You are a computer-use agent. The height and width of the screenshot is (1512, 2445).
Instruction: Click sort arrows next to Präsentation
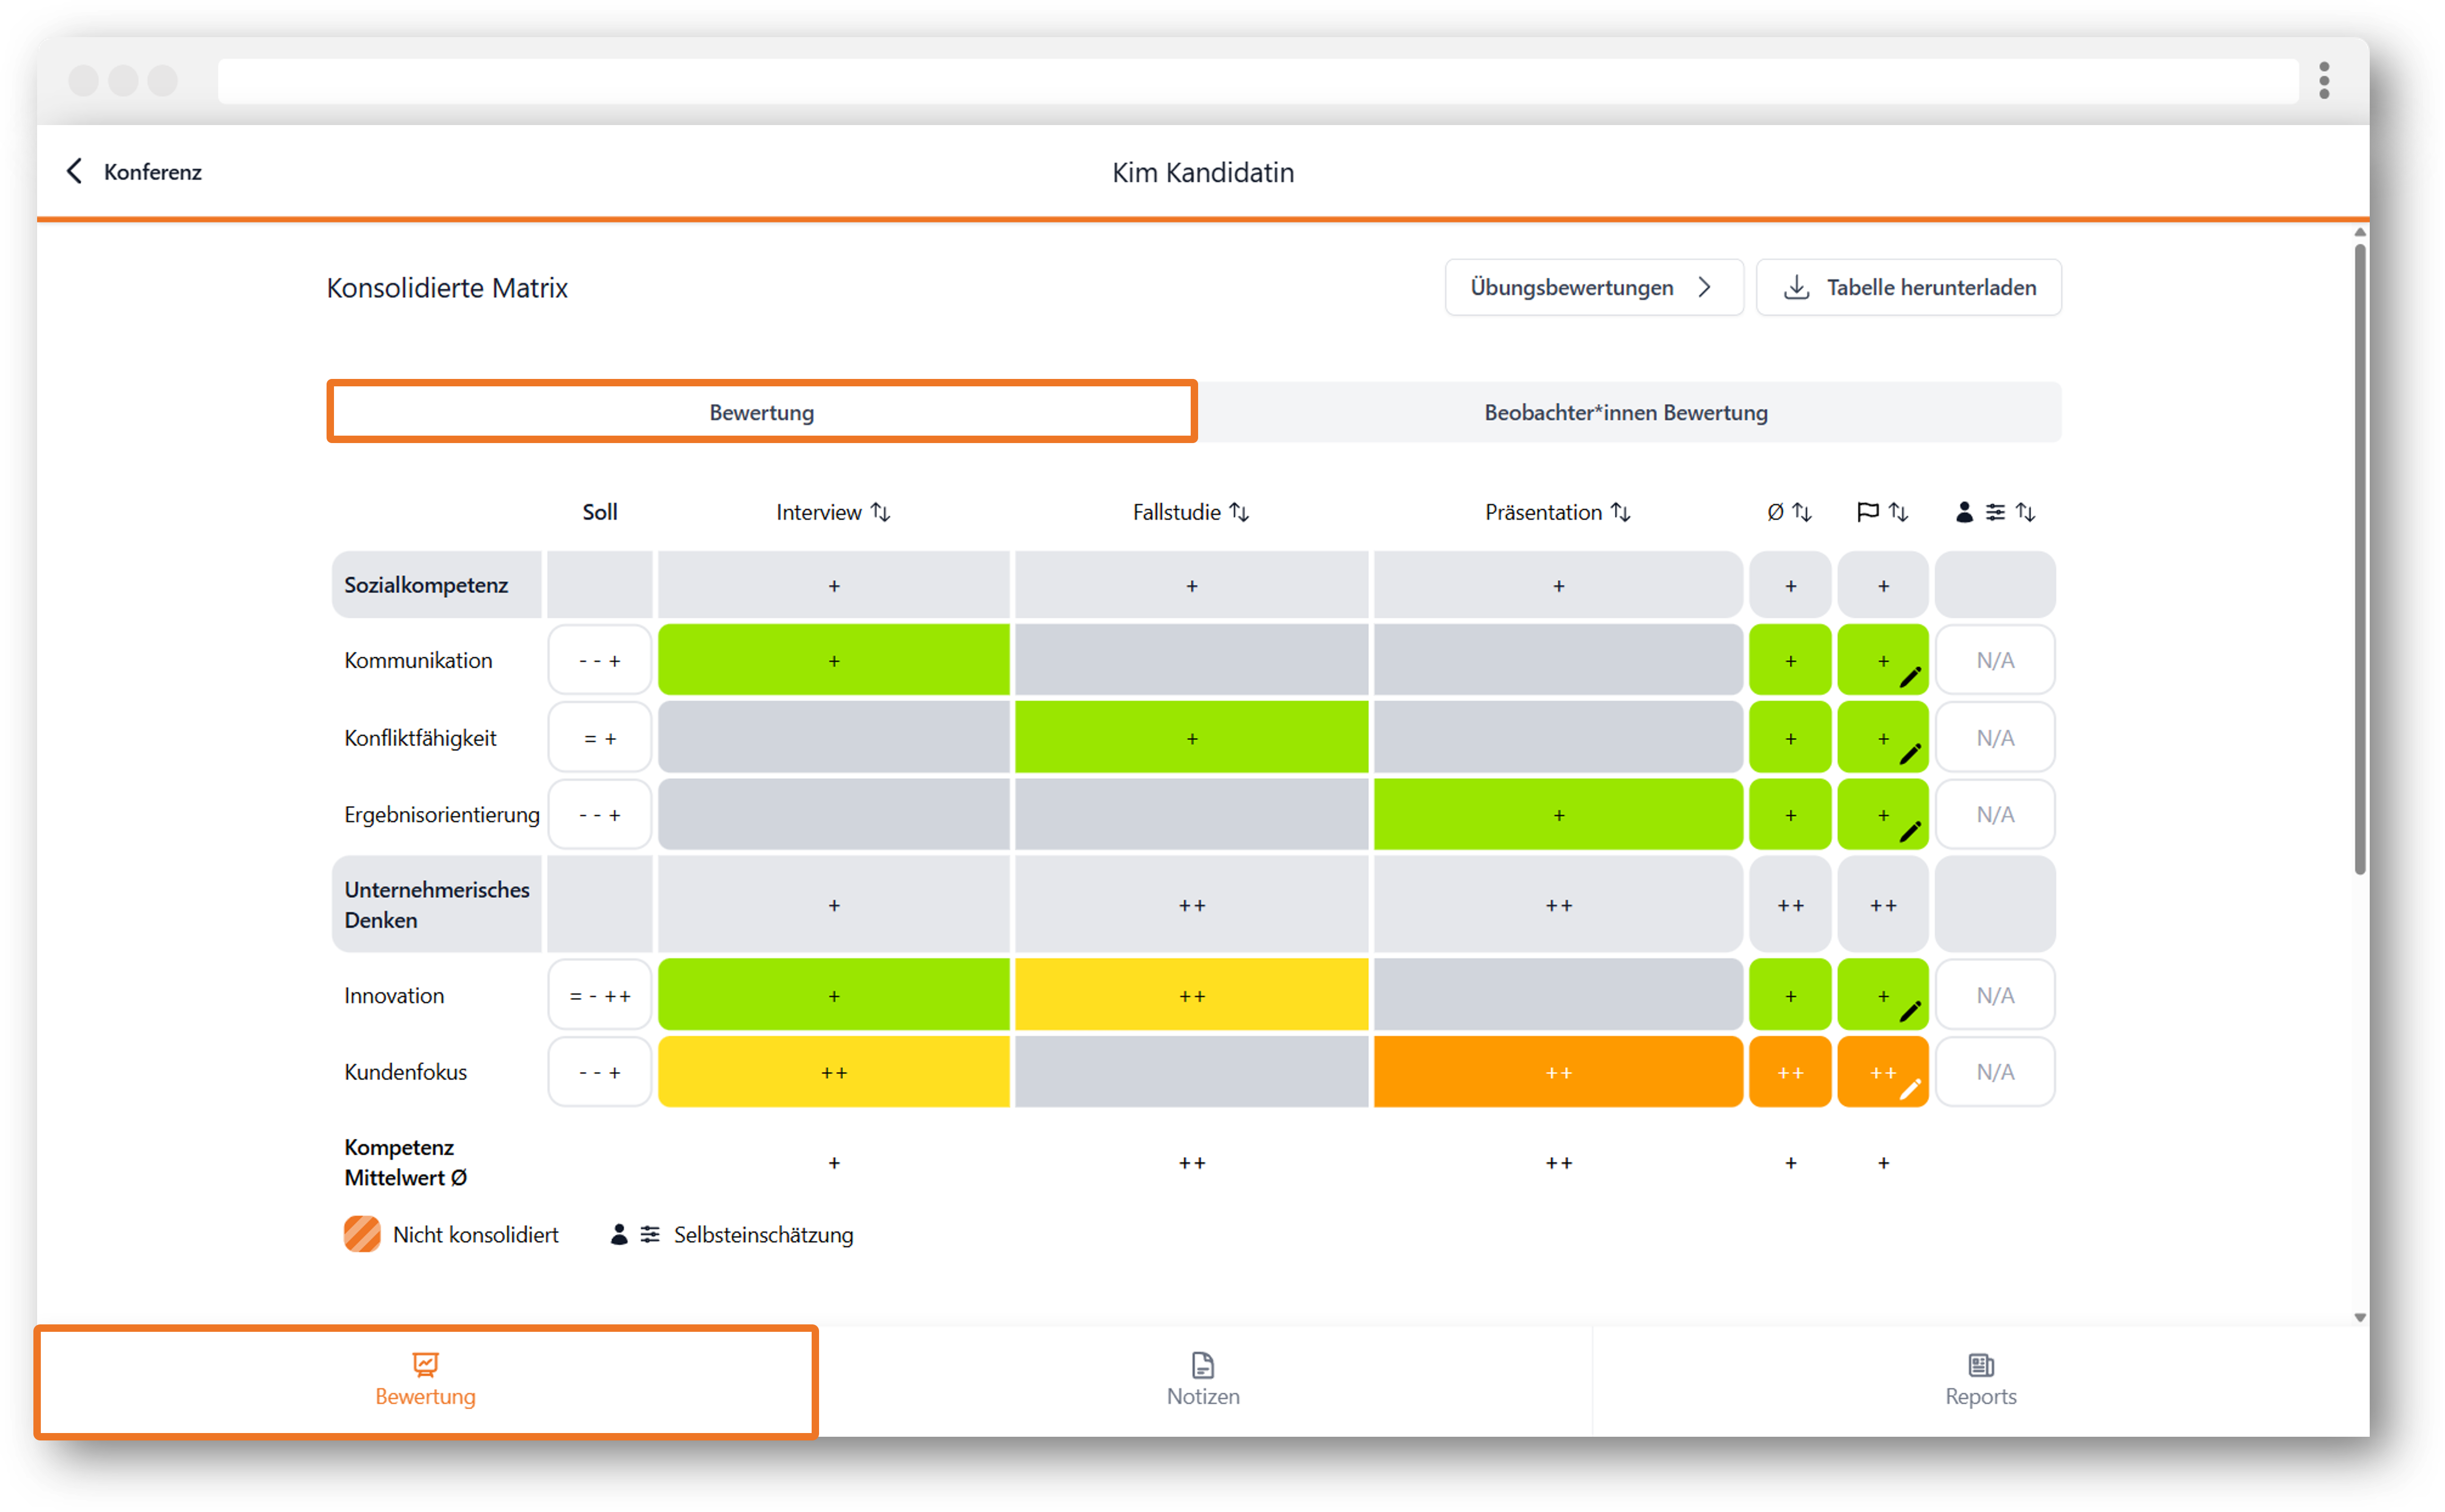(1622, 512)
